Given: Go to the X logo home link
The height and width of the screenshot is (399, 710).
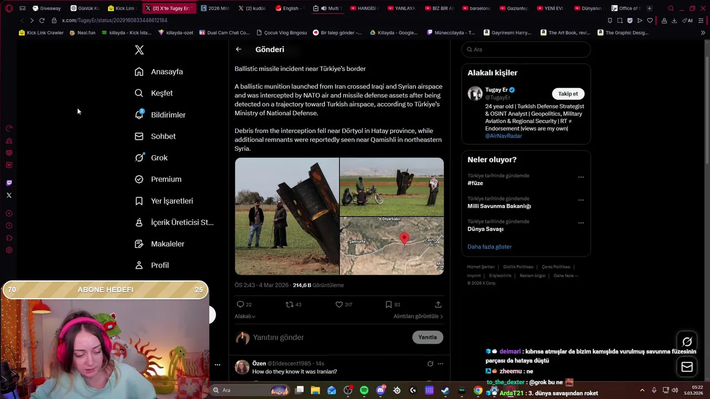Looking at the screenshot, I should click(x=139, y=50).
